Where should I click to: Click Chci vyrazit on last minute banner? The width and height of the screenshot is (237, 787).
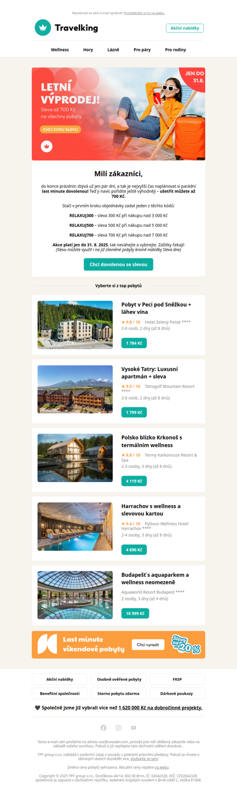148,644
